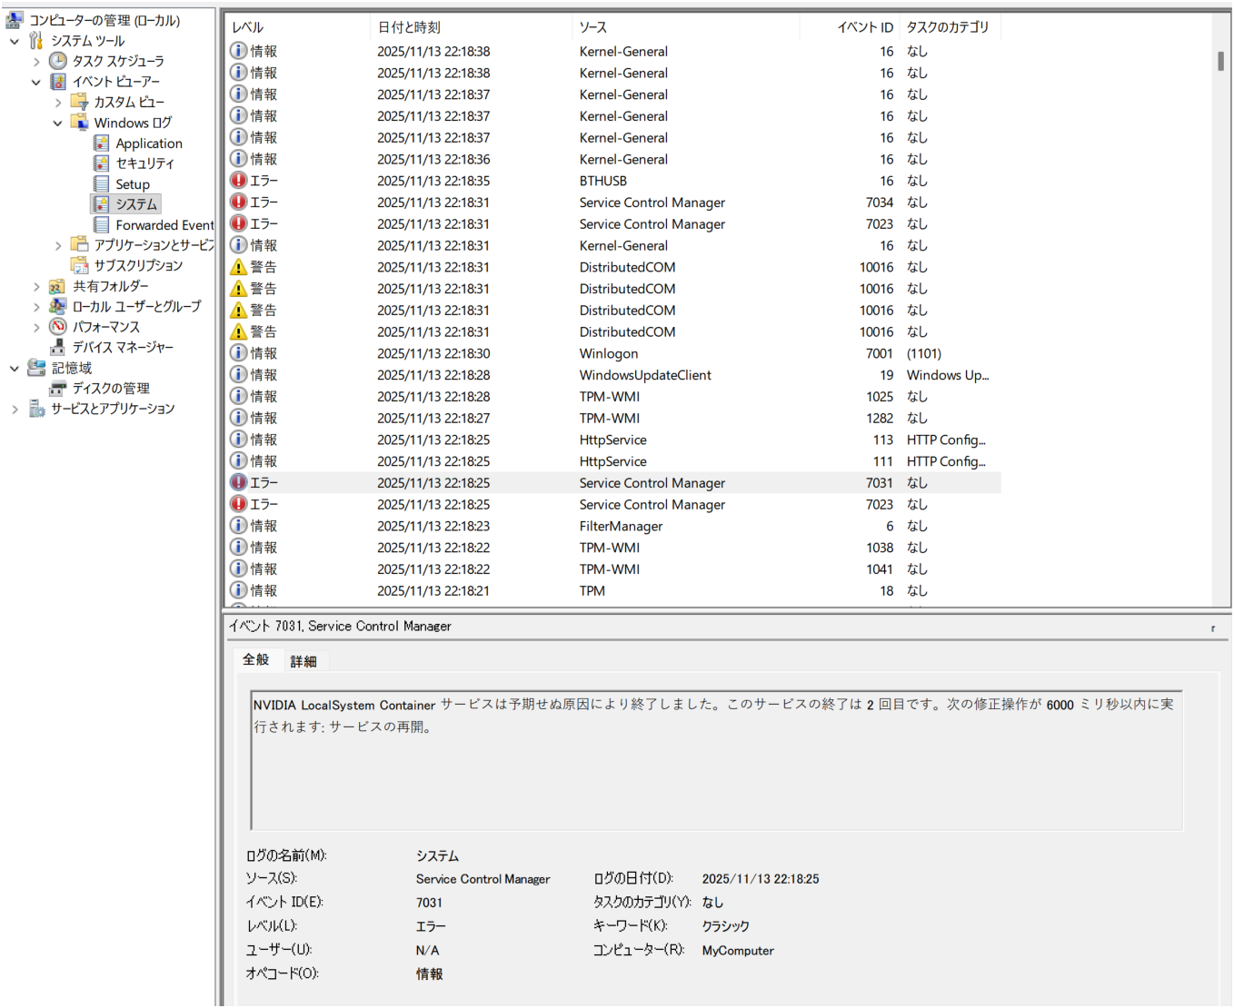Select the Device Manager icon
The height and width of the screenshot is (1008, 1234).
(x=58, y=347)
